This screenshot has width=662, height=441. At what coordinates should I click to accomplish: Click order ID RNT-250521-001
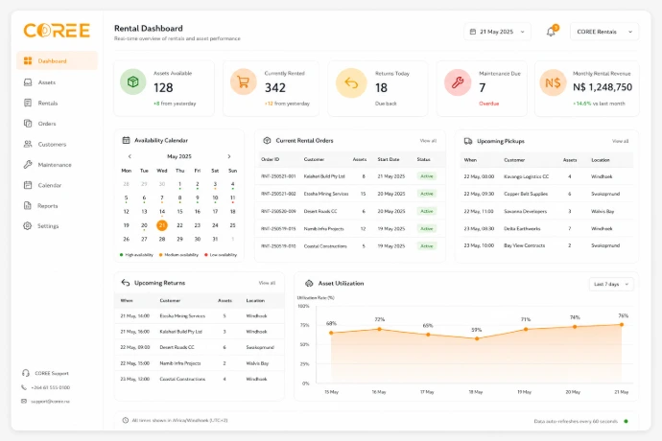coord(278,176)
